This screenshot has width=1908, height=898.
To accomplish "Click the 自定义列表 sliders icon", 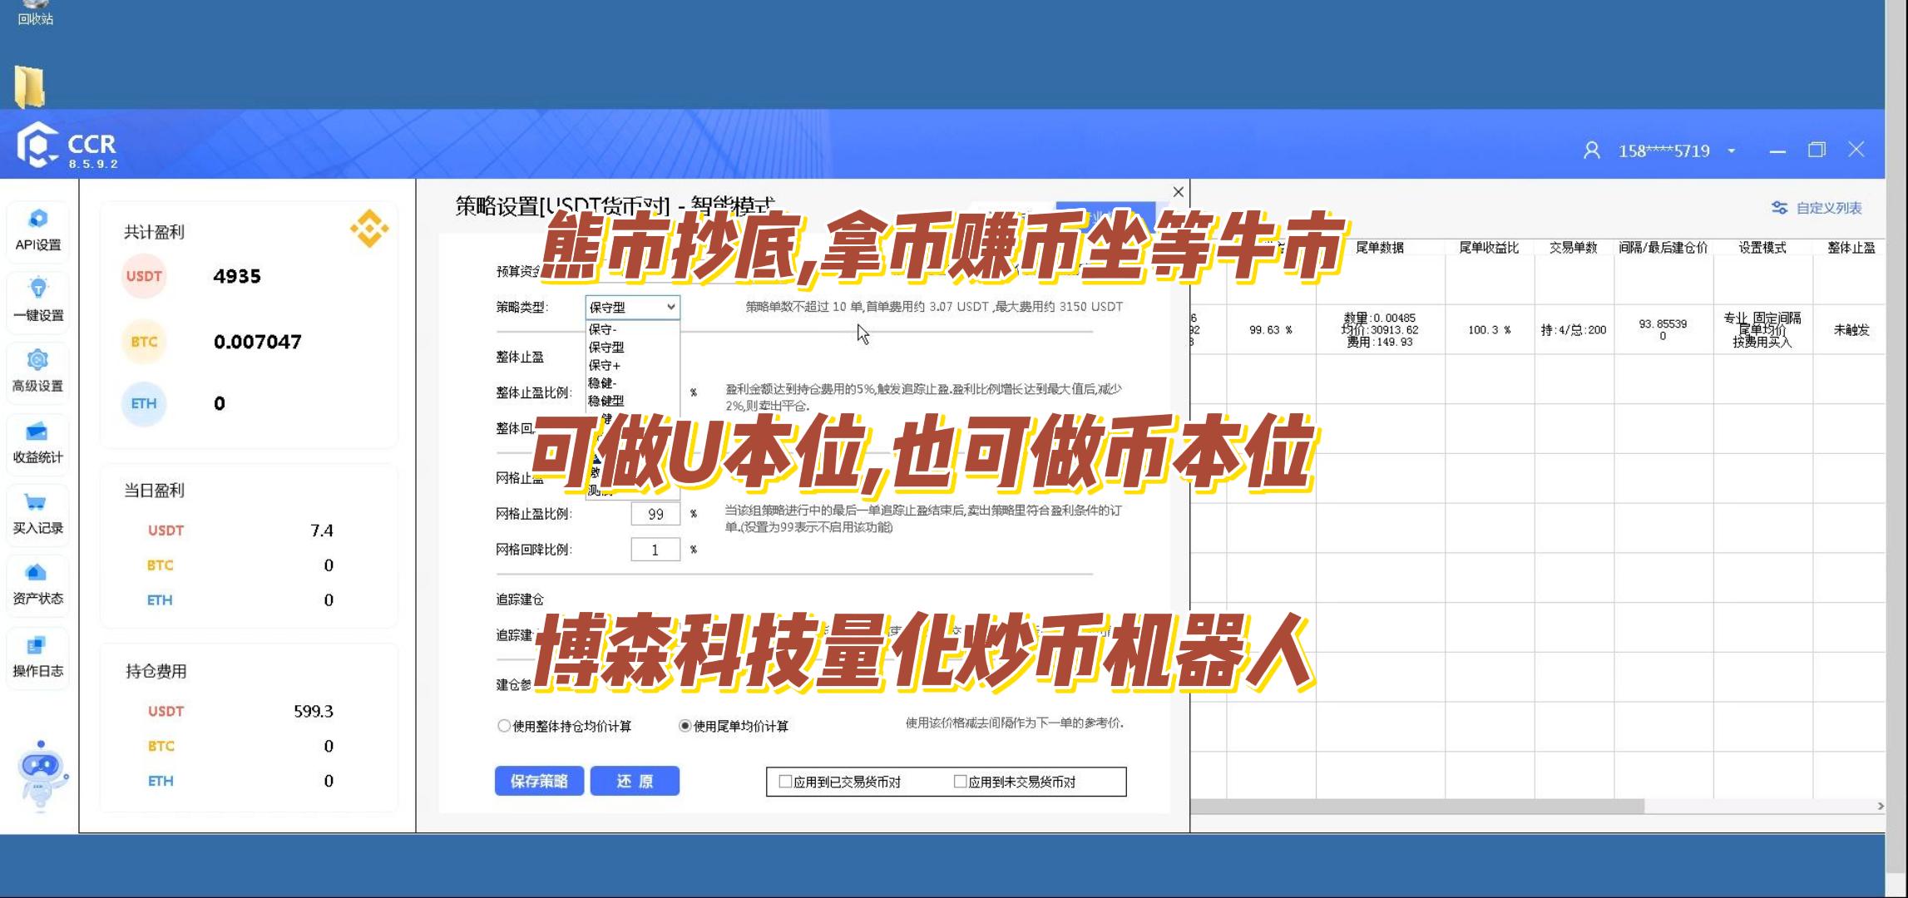I will (x=1779, y=208).
